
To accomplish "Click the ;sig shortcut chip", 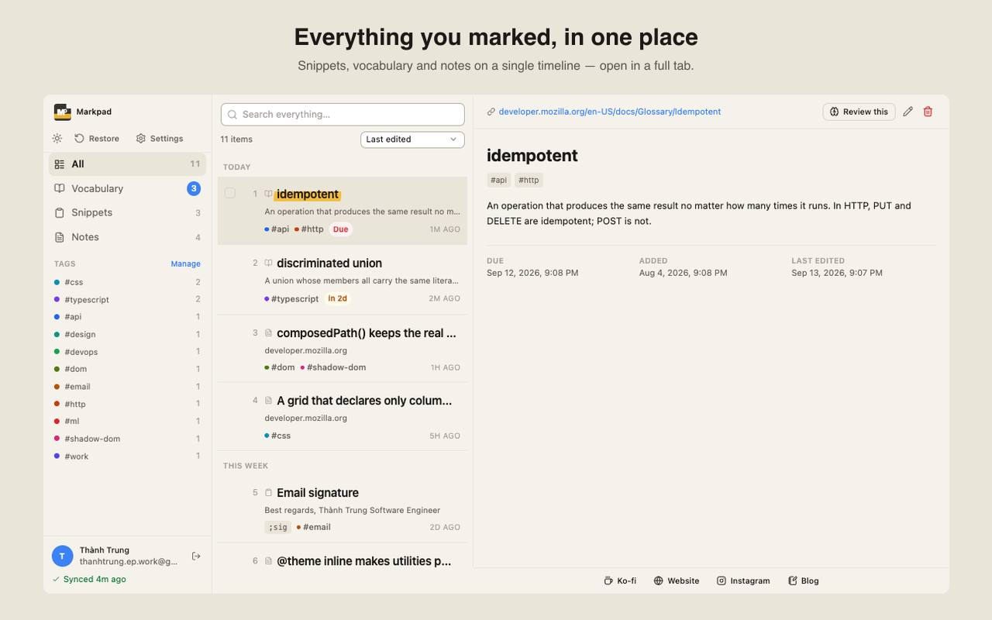I will [278, 527].
